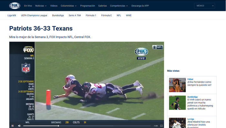The image size is (226, 128).
Task: Pause the video playback
Action: (13, 126)
